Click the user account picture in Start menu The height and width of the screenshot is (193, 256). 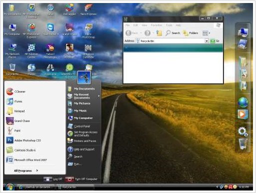tap(84, 77)
